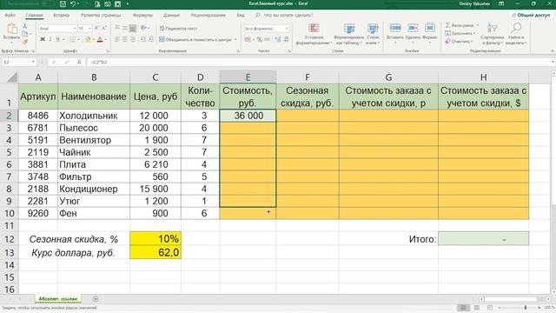
Task: Open the fill color dropdown arrow
Action: 93,40
